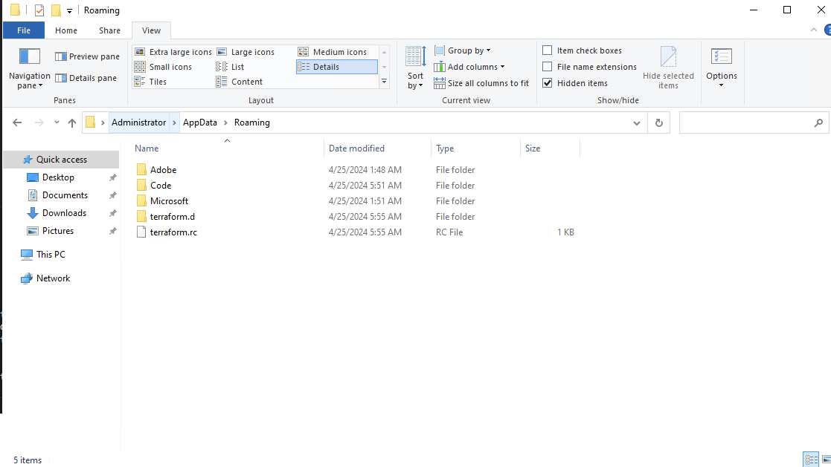
Task: Open Customize Quick Access Toolbar dropdown
Action: tap(69, 10)
